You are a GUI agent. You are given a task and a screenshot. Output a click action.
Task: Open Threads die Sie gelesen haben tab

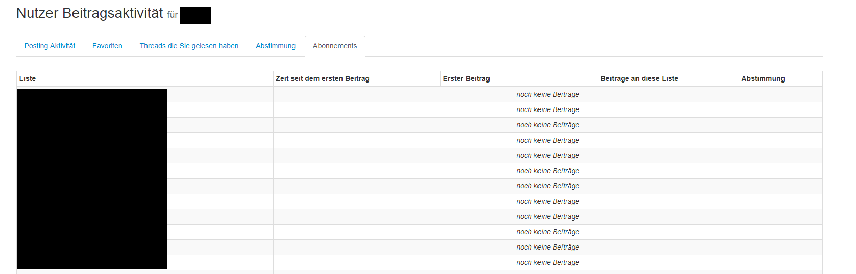click(189, 46)
